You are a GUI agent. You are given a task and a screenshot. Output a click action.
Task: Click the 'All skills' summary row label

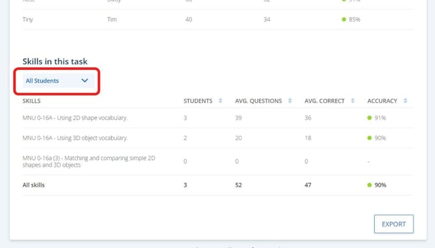click(x=34, y=185)
